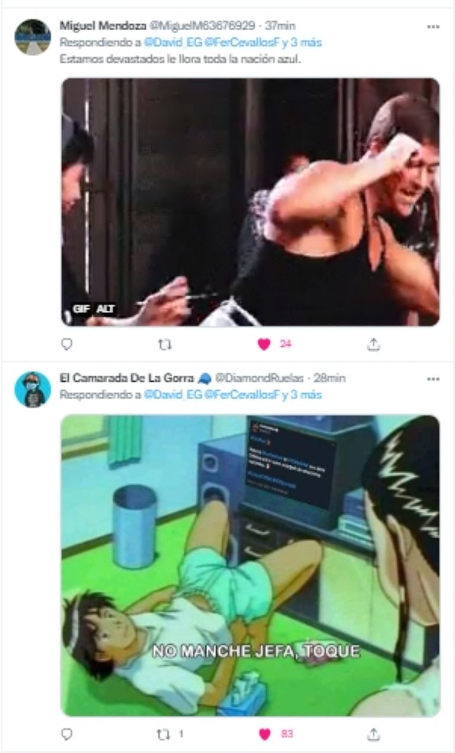Open the 28min timestamp on the second tweet
This screenshot has width=455, height=753.
click(330, 378)
